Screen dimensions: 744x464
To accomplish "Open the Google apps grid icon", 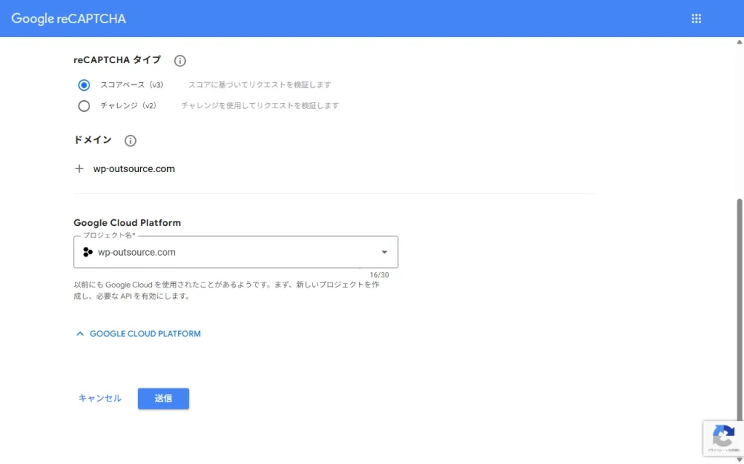I will coord(696,18).
